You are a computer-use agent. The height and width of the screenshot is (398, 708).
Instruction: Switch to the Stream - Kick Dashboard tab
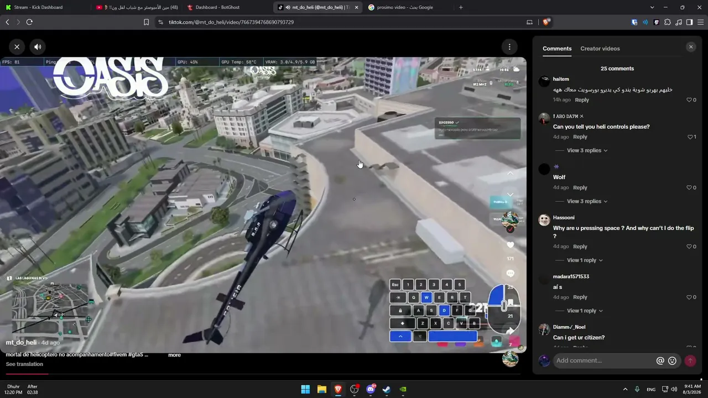44,7
